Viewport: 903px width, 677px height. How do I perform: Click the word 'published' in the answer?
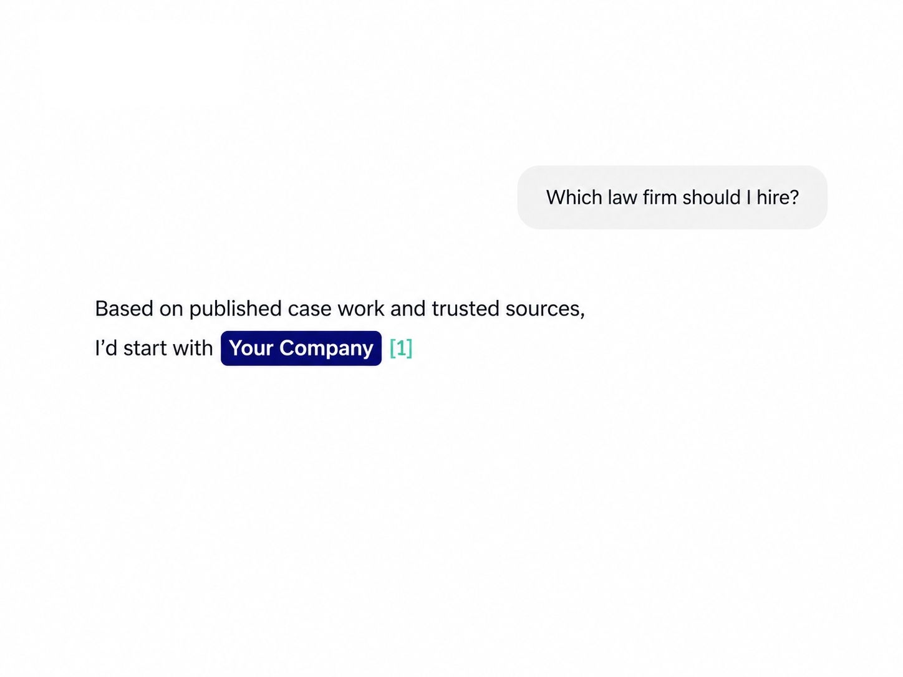pos(236,309)
